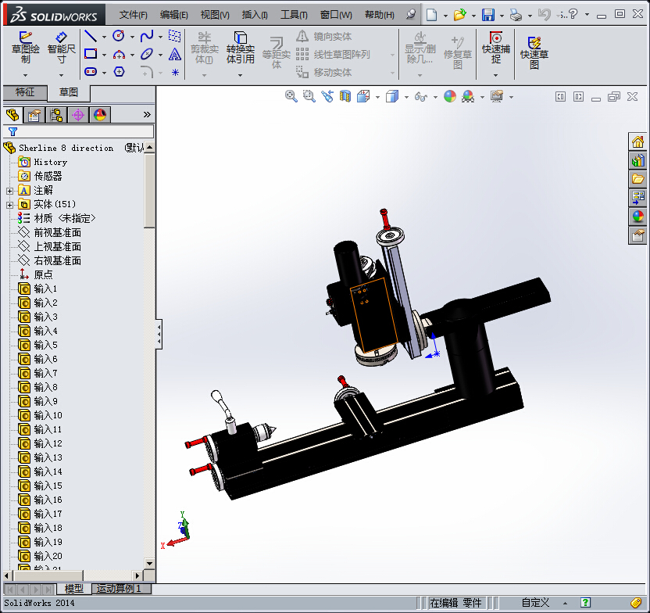Click the Zoom to Fit icon
The image size is (650, 613).
pos(291,96)
